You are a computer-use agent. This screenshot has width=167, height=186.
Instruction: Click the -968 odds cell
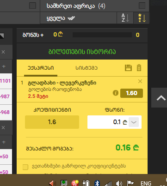6,112
